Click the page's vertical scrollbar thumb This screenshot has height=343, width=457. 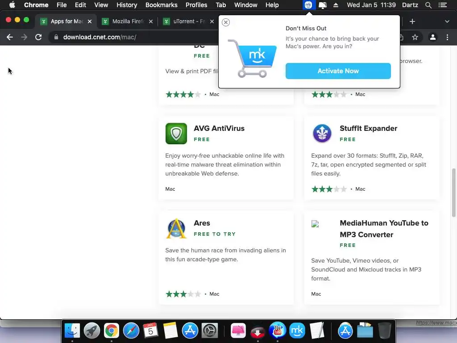click(453, 192)
